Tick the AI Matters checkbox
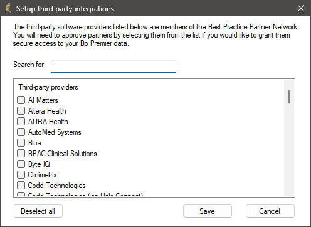 pyautogui.click(x=21, y=100)
